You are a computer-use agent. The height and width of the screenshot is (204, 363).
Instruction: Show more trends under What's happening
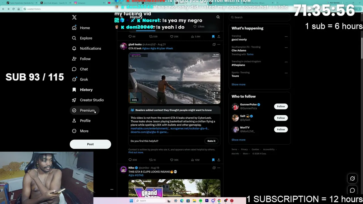coord(239,84)
